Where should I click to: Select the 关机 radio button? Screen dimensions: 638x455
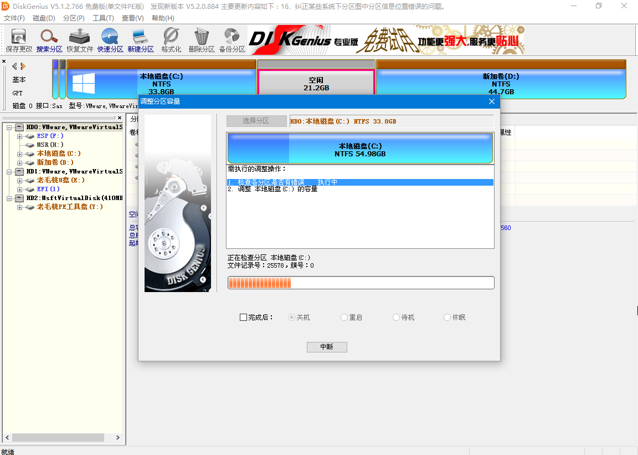click(291, 318)
